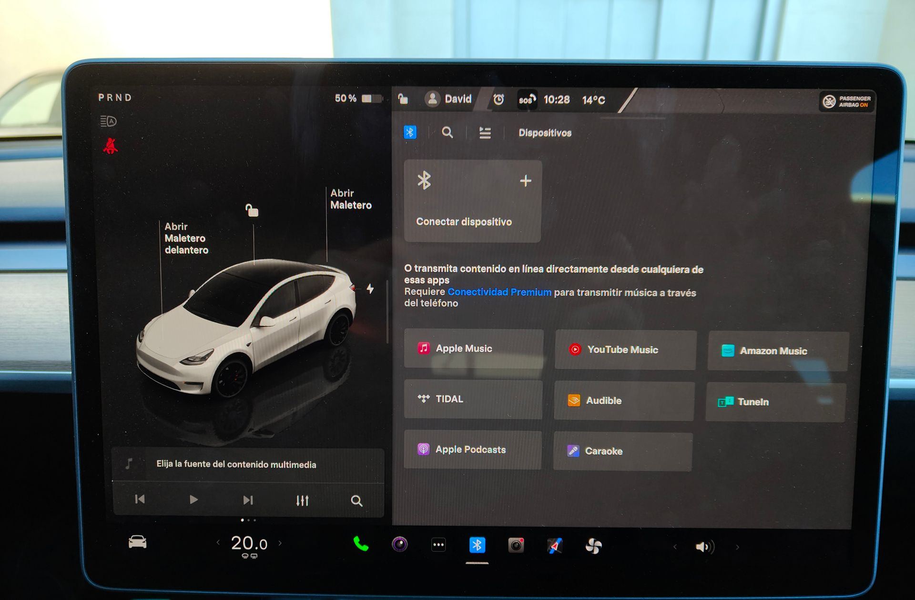Decrease cabin temperature left arrow

218,542
